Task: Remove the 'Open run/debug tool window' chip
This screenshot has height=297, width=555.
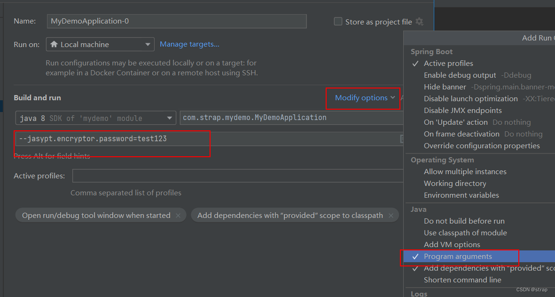Action: (178, 216)
